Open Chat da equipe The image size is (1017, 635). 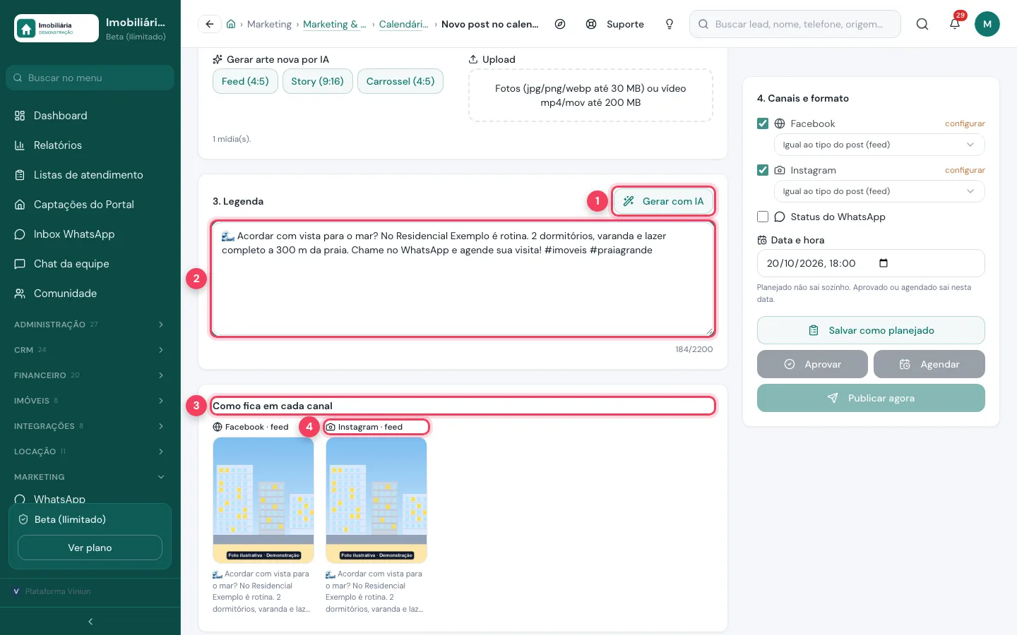point(90,264)
